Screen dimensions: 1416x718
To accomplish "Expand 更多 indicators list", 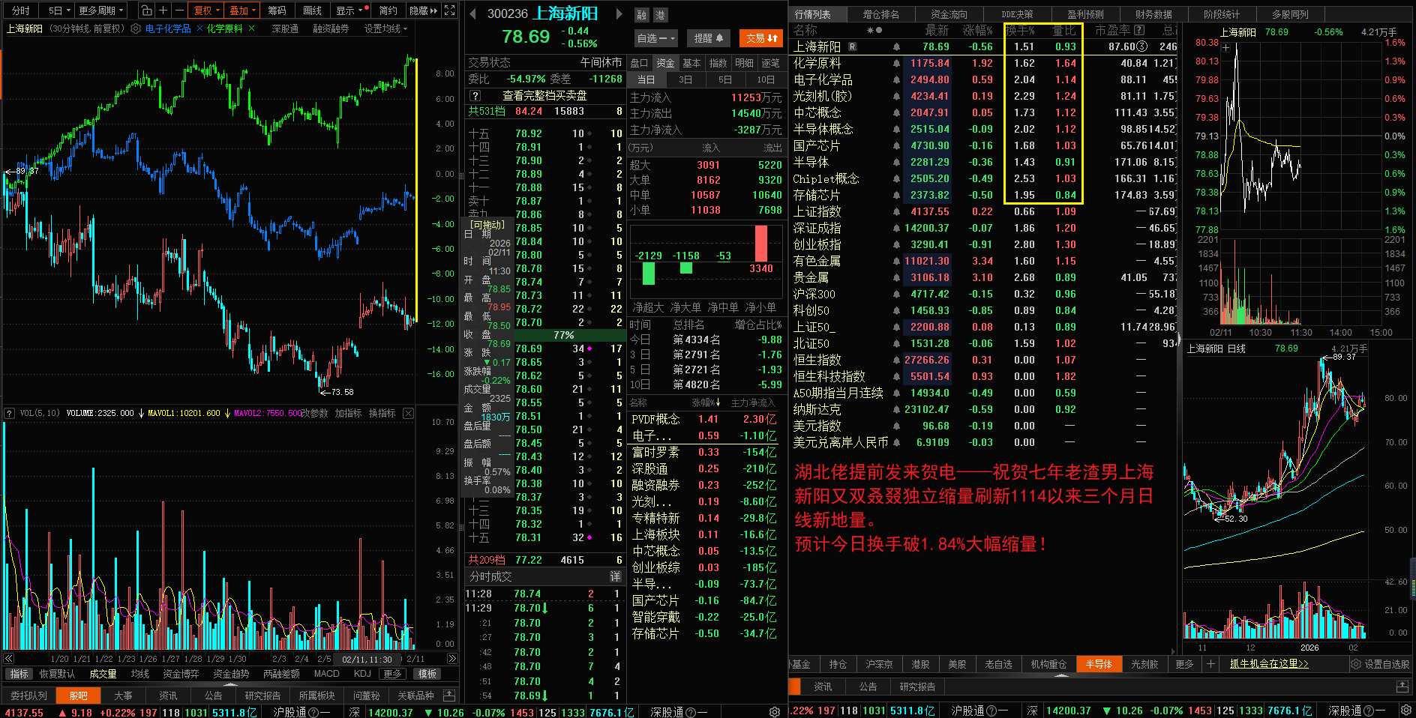I will point(392,674).
